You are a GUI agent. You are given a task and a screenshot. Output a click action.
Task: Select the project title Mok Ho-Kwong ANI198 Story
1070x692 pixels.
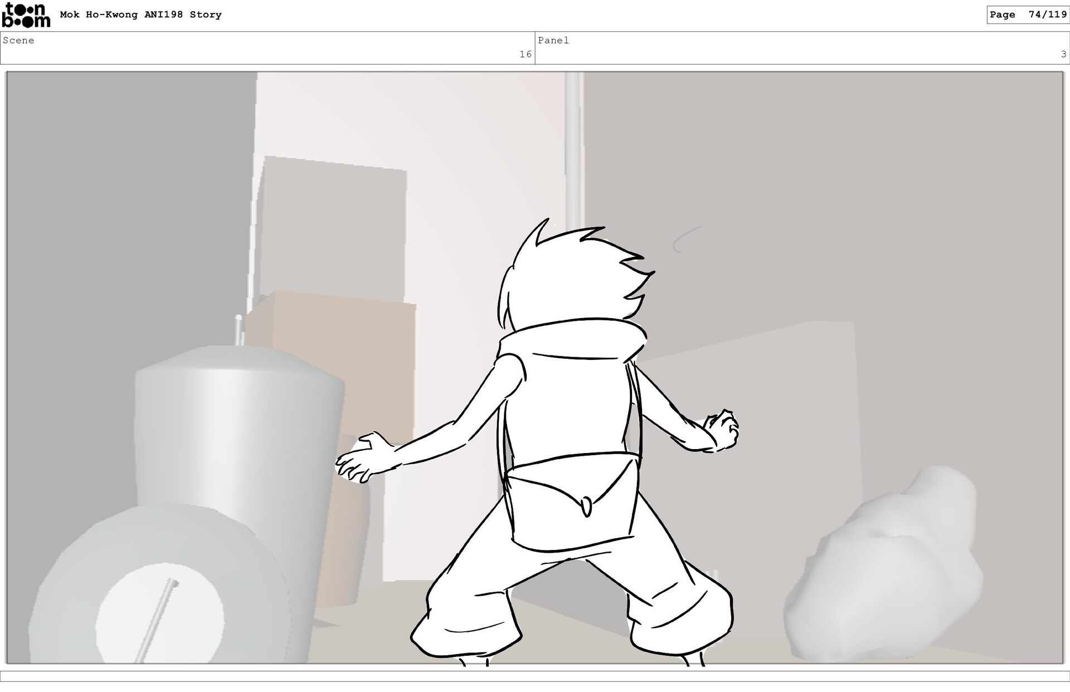point(140,15)
